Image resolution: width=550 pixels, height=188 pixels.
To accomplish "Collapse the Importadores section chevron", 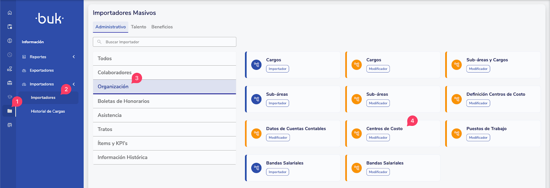I will coord(74,84).
